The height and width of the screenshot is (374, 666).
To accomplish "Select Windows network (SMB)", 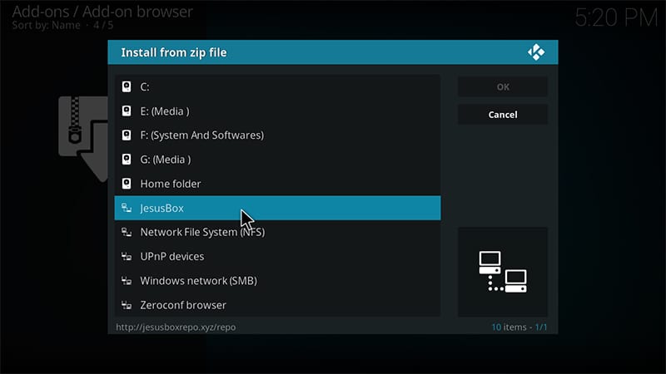I will (277, 281).
